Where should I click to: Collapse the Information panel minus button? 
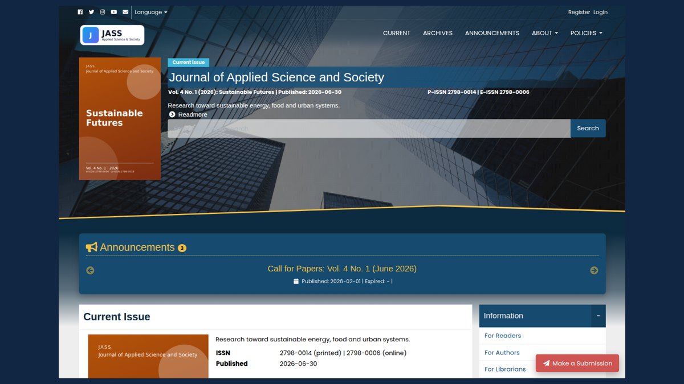(x=598, y=316)
